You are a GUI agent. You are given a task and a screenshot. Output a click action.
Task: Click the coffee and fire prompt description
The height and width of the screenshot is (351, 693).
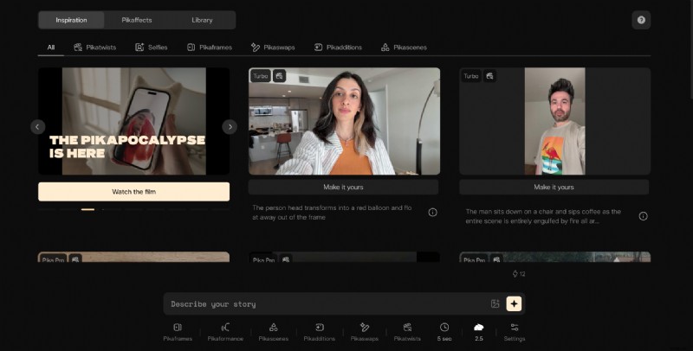[x=543, y=216]
